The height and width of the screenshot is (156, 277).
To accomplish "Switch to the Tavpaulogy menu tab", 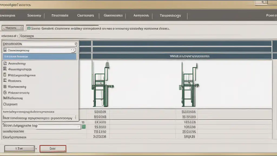I will point(170,15).
